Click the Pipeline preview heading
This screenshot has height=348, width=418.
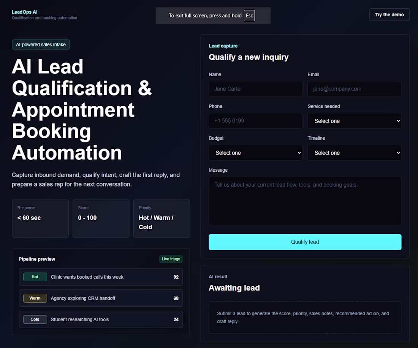point(37,259)
